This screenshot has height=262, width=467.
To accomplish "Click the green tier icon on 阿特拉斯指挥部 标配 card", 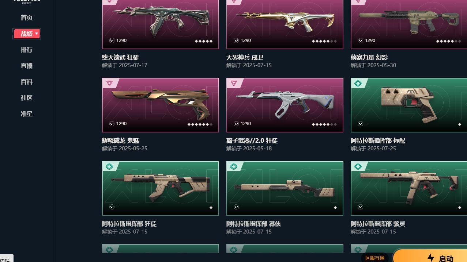I will click(358, 84).
